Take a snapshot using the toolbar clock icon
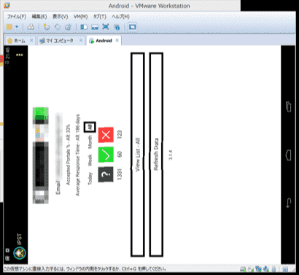This screenshot has height=275, width=299. point(46,27)
